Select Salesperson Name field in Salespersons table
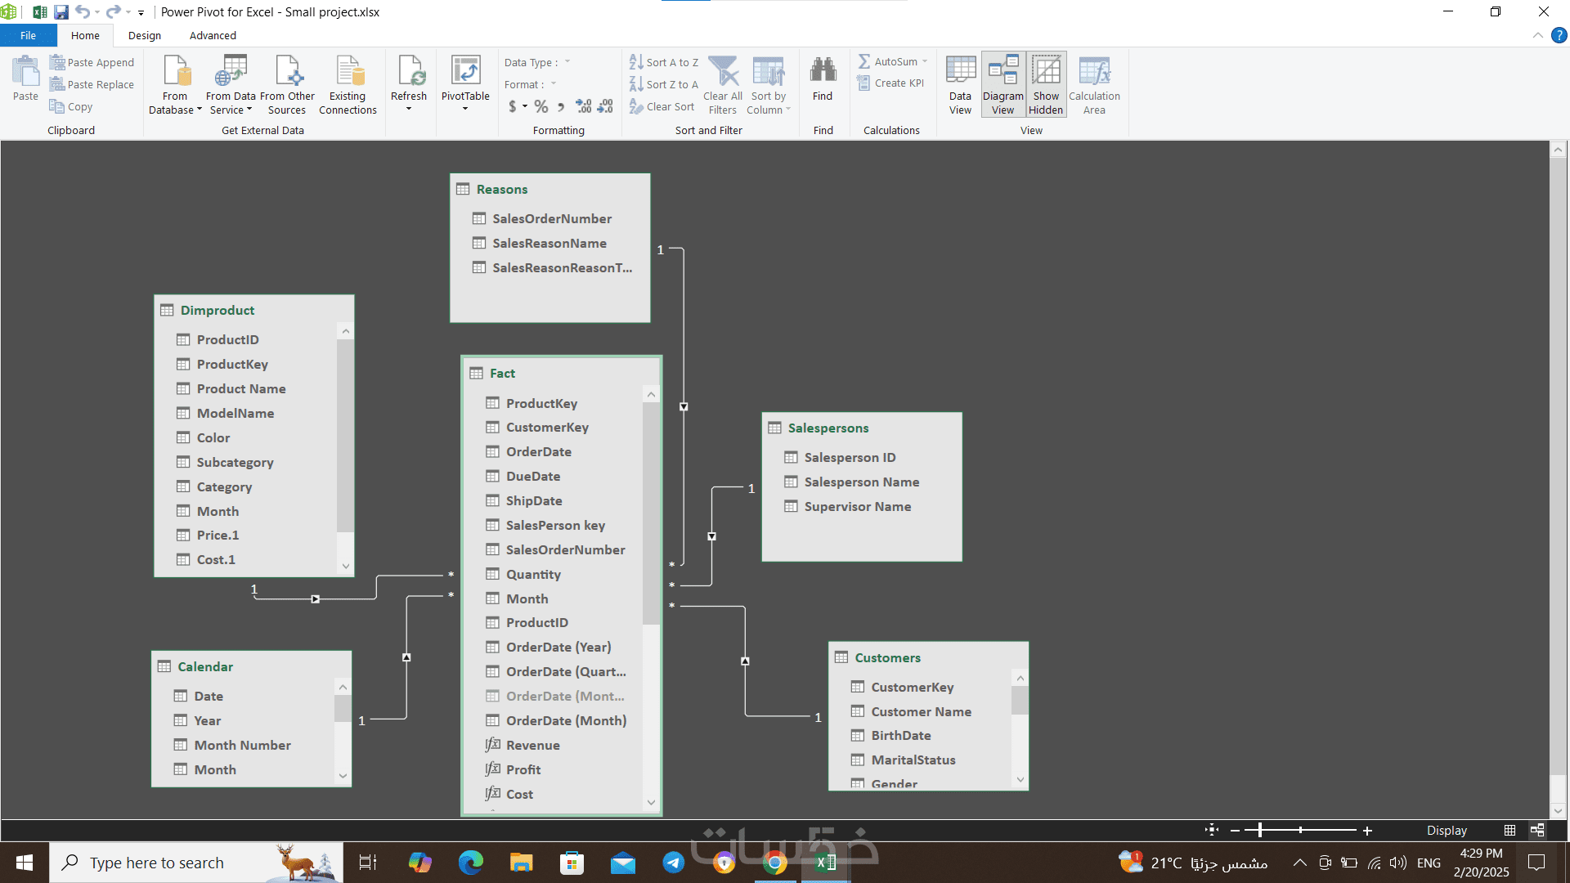1570x883 pixels. click(861, 482)
